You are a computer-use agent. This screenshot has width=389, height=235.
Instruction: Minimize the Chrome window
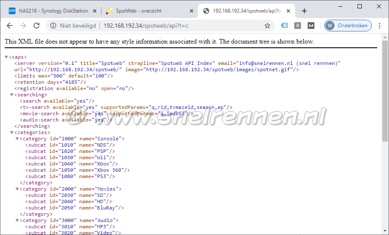coord(340,6)
